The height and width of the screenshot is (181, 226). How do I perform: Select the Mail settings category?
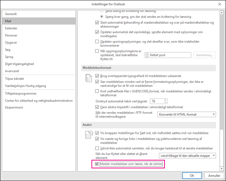pos(39,21)
